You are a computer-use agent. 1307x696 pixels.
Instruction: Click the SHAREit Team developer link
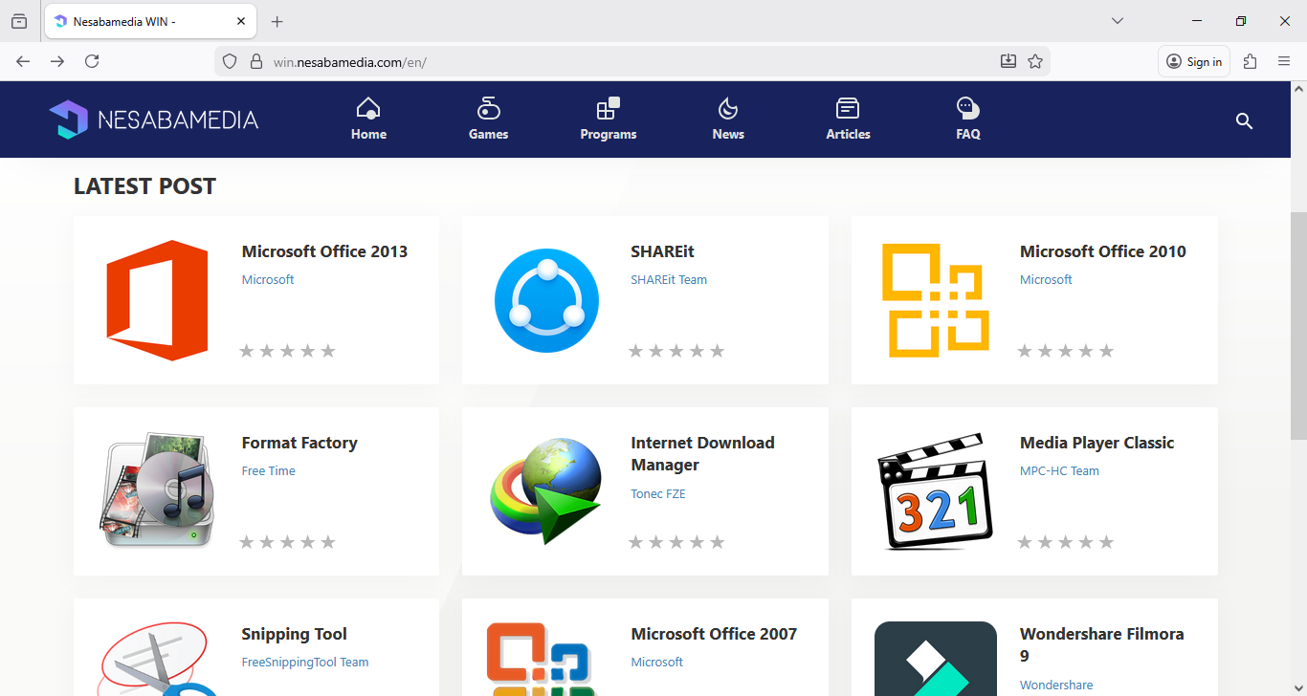click(669, 280)
